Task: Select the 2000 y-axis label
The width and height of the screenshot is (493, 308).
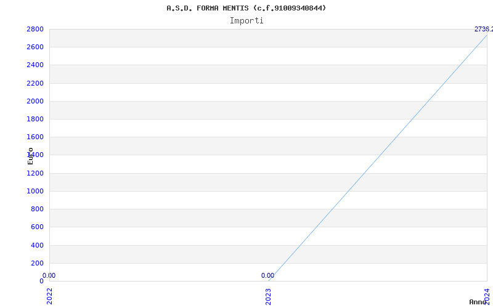Action: [35, 101]
